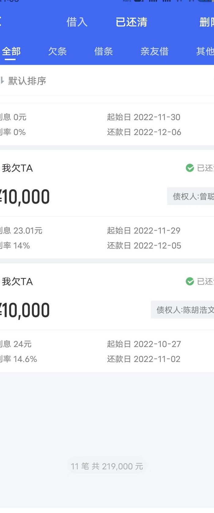Select the 亲友借 category tab
The width and height of the screenshot is (214, 513).
(154, 51)
